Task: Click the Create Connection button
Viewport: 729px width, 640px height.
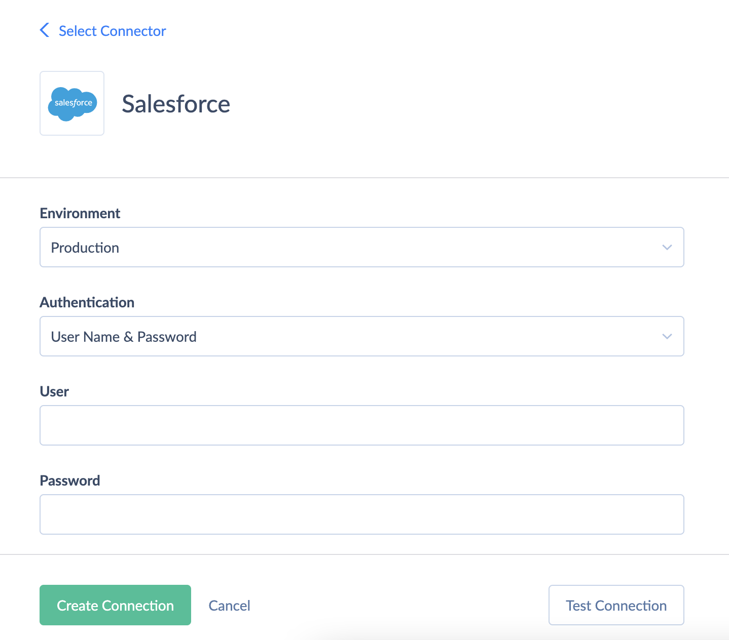Action: [x=115, y=605]
